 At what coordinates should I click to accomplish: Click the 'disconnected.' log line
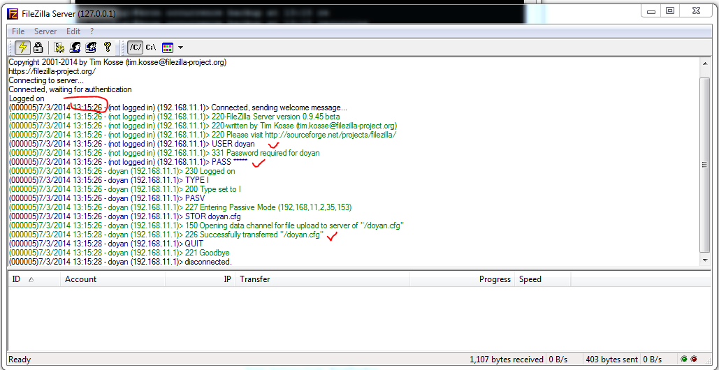[121, 262]
